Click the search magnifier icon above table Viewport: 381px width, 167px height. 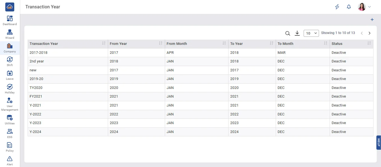coord(287,33)
